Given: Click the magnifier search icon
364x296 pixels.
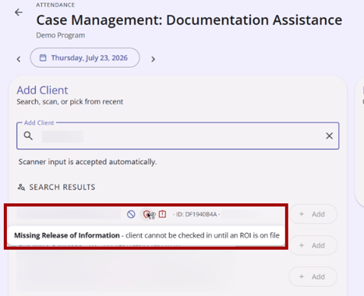Looking at the screenshot, I should 28,136.
